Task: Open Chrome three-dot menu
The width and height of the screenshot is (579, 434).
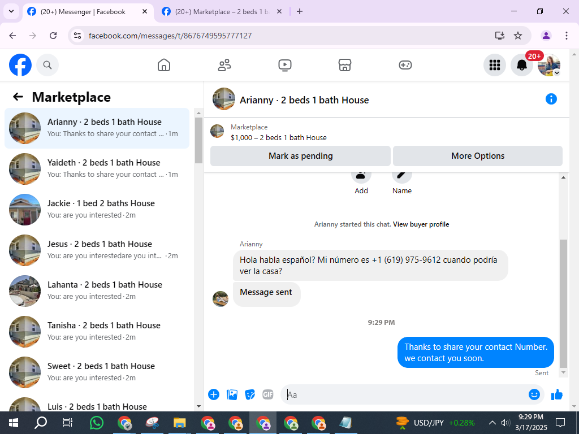Action: pos(567,36)
